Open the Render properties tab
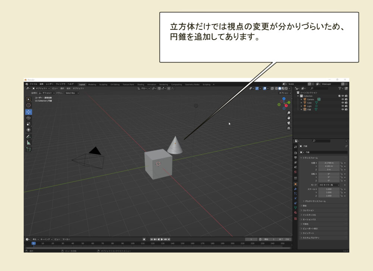 pos(295,153)
